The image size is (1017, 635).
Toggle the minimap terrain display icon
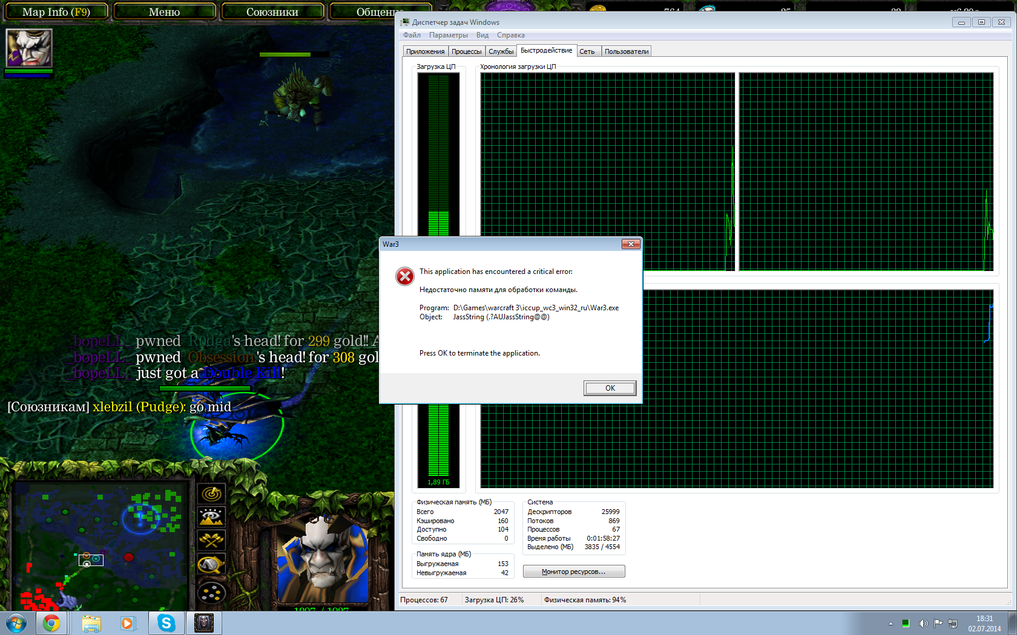pos(211,517)
